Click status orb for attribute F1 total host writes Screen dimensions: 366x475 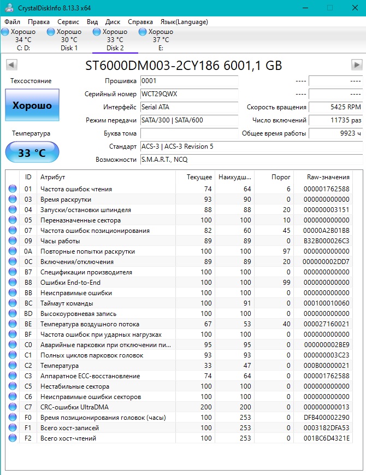(13, 427)
